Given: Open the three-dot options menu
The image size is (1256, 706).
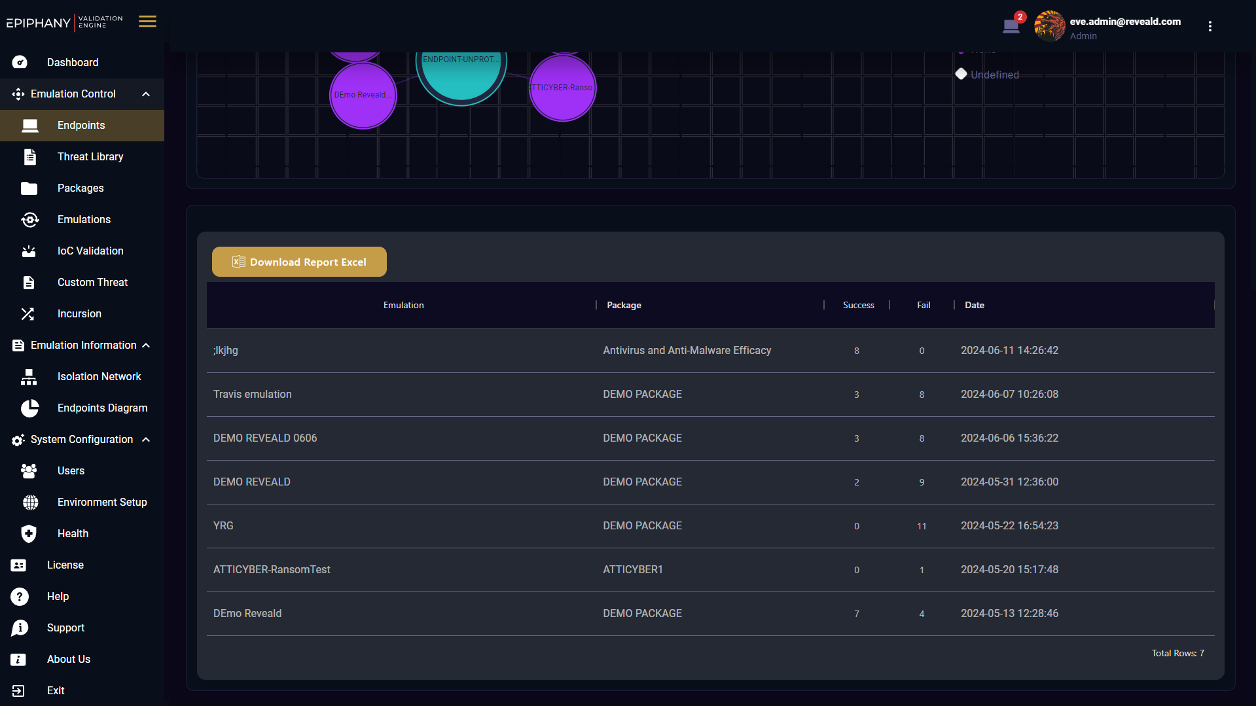Looking at the screenshot, I should [x=1210, y=26].
